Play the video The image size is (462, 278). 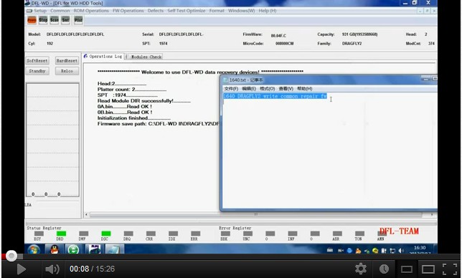tap(21, 269)
